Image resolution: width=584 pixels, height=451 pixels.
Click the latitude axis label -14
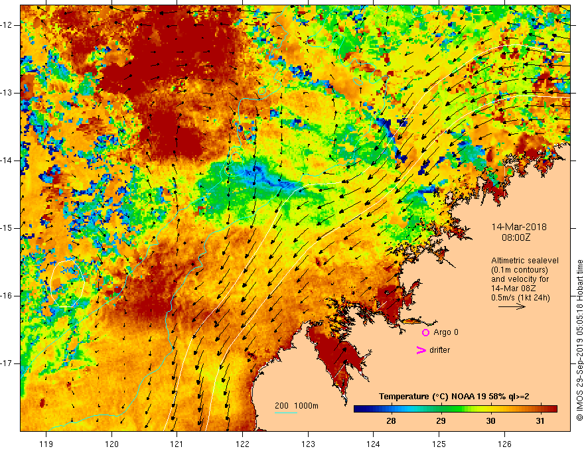coord(7,161)
